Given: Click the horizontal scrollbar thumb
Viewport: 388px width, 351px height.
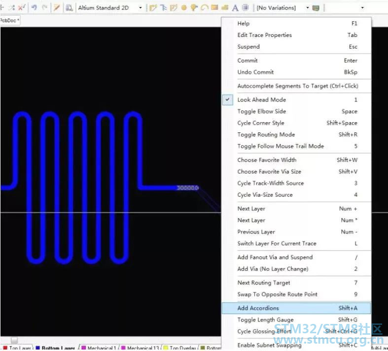Looking at the screenshot, I should click(14, 340).
